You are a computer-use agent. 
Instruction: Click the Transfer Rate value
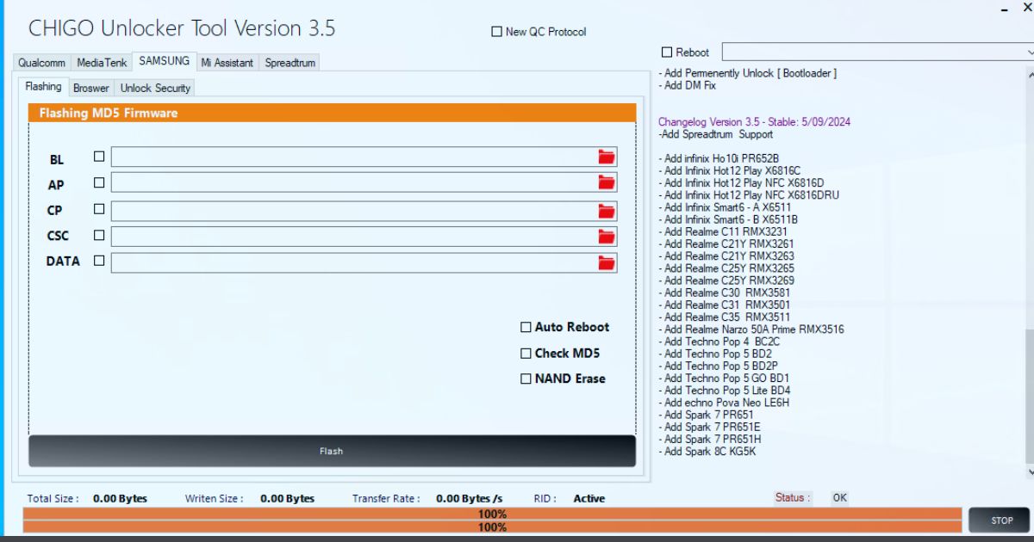470,499
